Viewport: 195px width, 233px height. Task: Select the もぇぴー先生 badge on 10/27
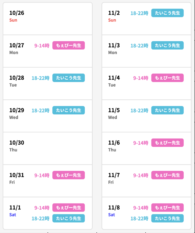68,45
